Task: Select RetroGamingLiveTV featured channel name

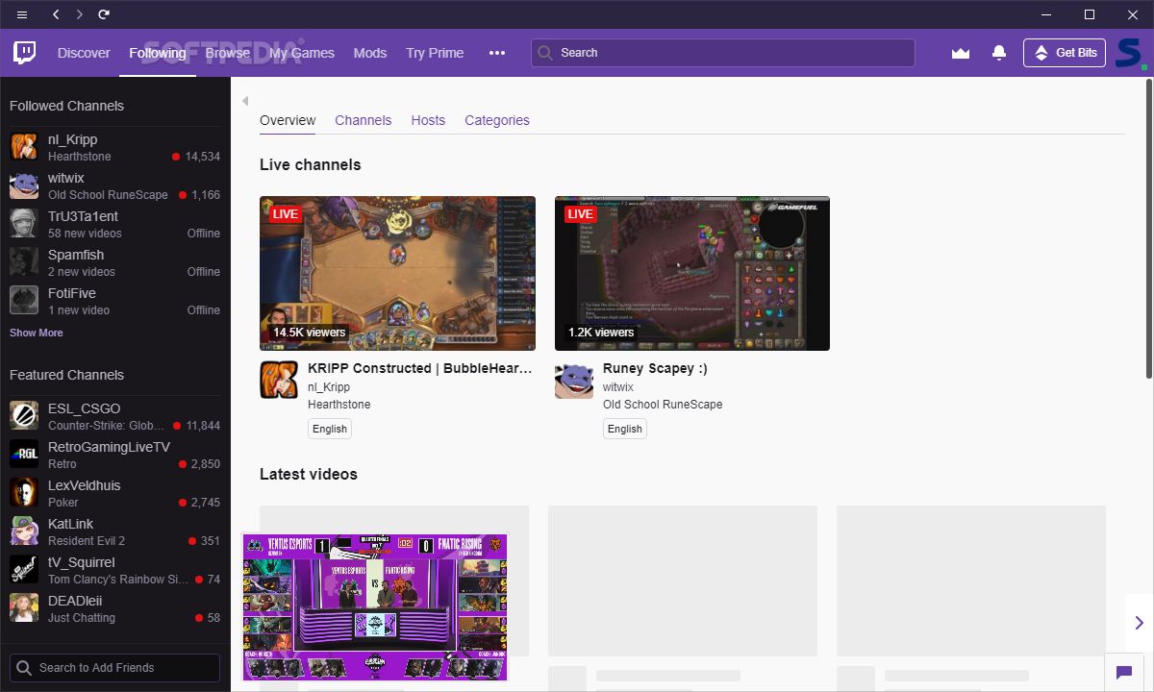Action: pyautogui.click(x=109, y=447)
